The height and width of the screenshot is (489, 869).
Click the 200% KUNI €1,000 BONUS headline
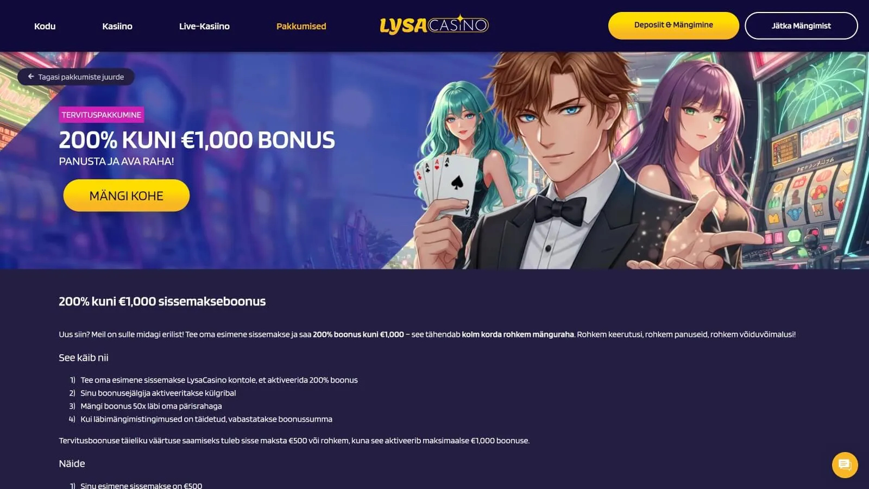197,140
